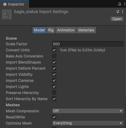Open the Inspector tab kebab menu
This screenshot has height=128, width=126.
(x=125, y=4)
